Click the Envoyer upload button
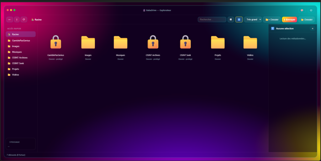 click(x=289, y=20)
